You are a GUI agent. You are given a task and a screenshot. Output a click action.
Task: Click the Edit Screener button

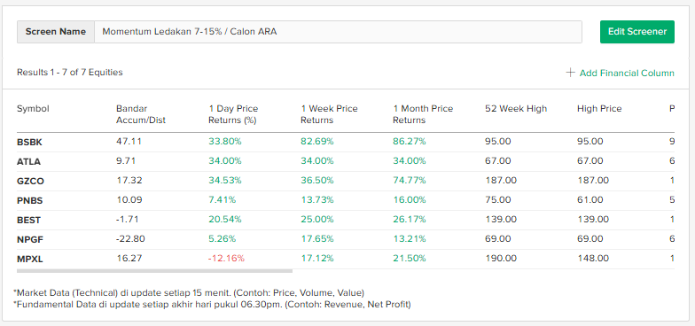(636, 32)
